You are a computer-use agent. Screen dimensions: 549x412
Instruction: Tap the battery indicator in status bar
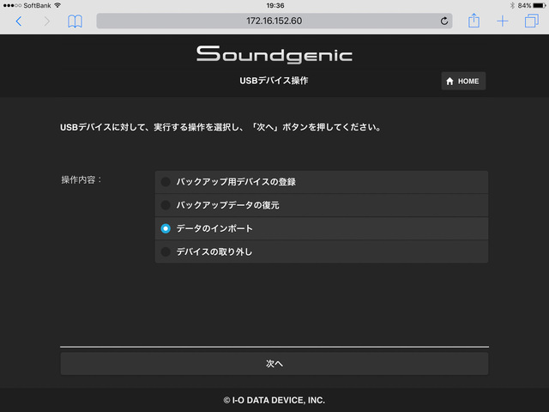point(540,5)
